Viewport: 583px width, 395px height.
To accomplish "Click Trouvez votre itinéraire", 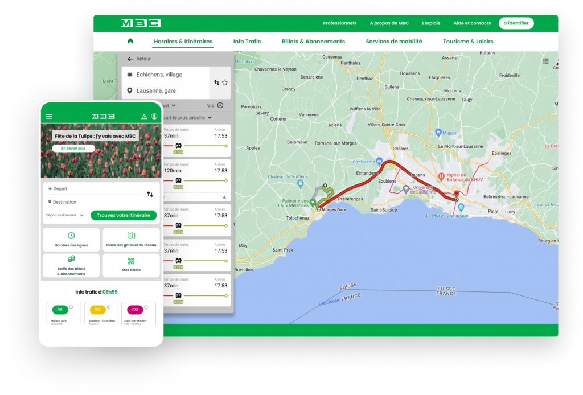I will tap(124, 215).
